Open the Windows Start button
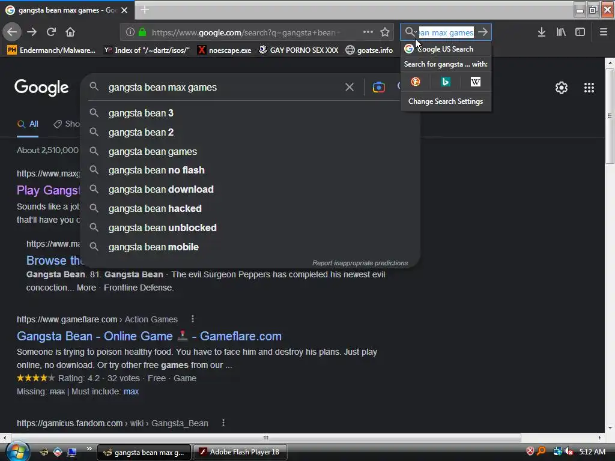Image resolution: width=615 pixels, height=461 pixels. point(17,452)
